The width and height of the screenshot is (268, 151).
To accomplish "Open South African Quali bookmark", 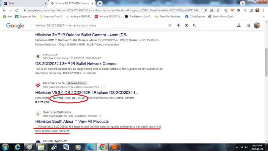I will [x=221, y=16].
